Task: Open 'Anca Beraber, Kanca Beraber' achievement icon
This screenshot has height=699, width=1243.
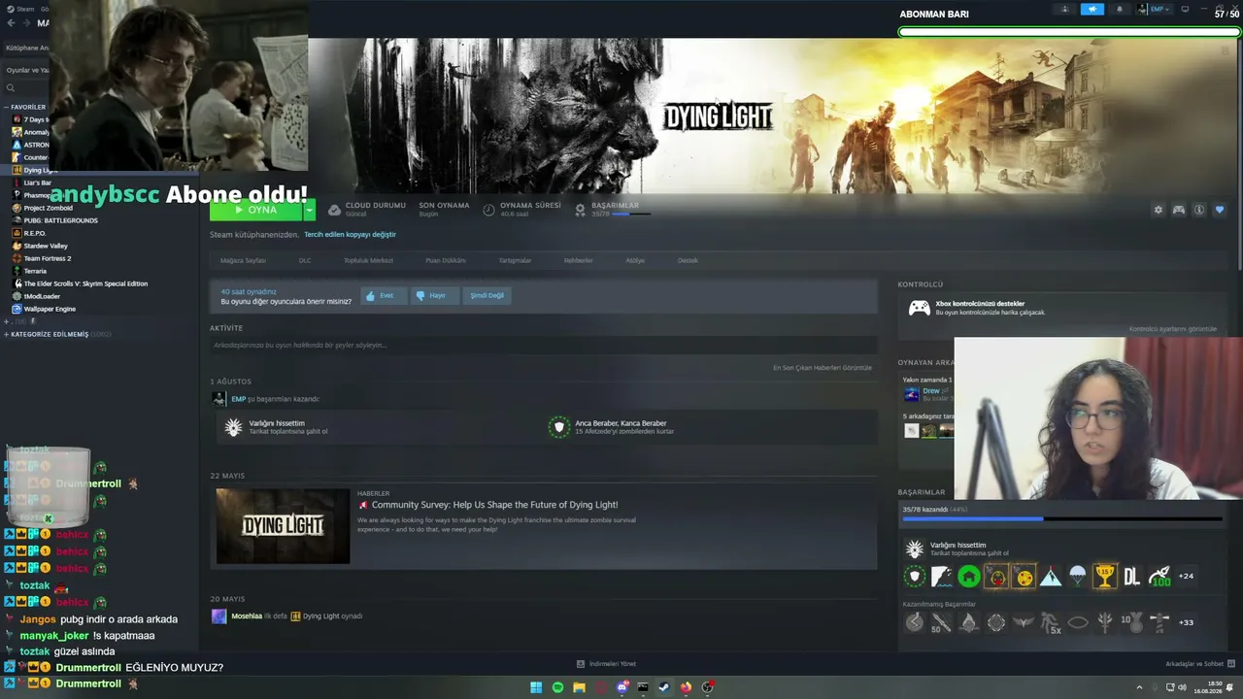Action: tap(558, 427)
